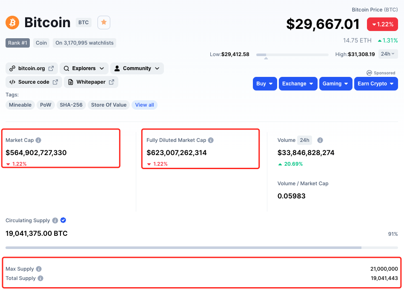Click the red 1.22% price change badge
Viewport: 404px width, 294px height.
click(x=383, y=25)
